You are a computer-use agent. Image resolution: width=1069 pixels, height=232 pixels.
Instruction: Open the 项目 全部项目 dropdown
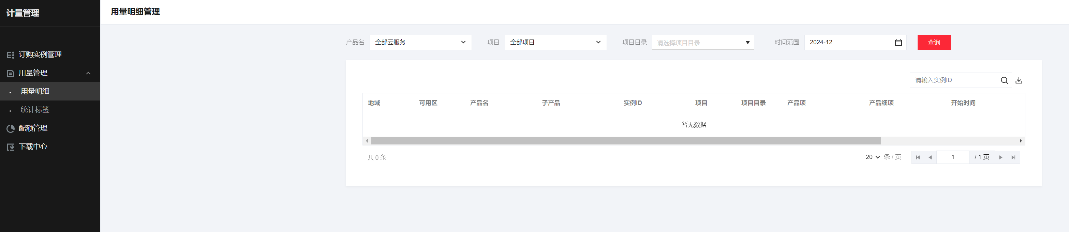coord(555,42)
